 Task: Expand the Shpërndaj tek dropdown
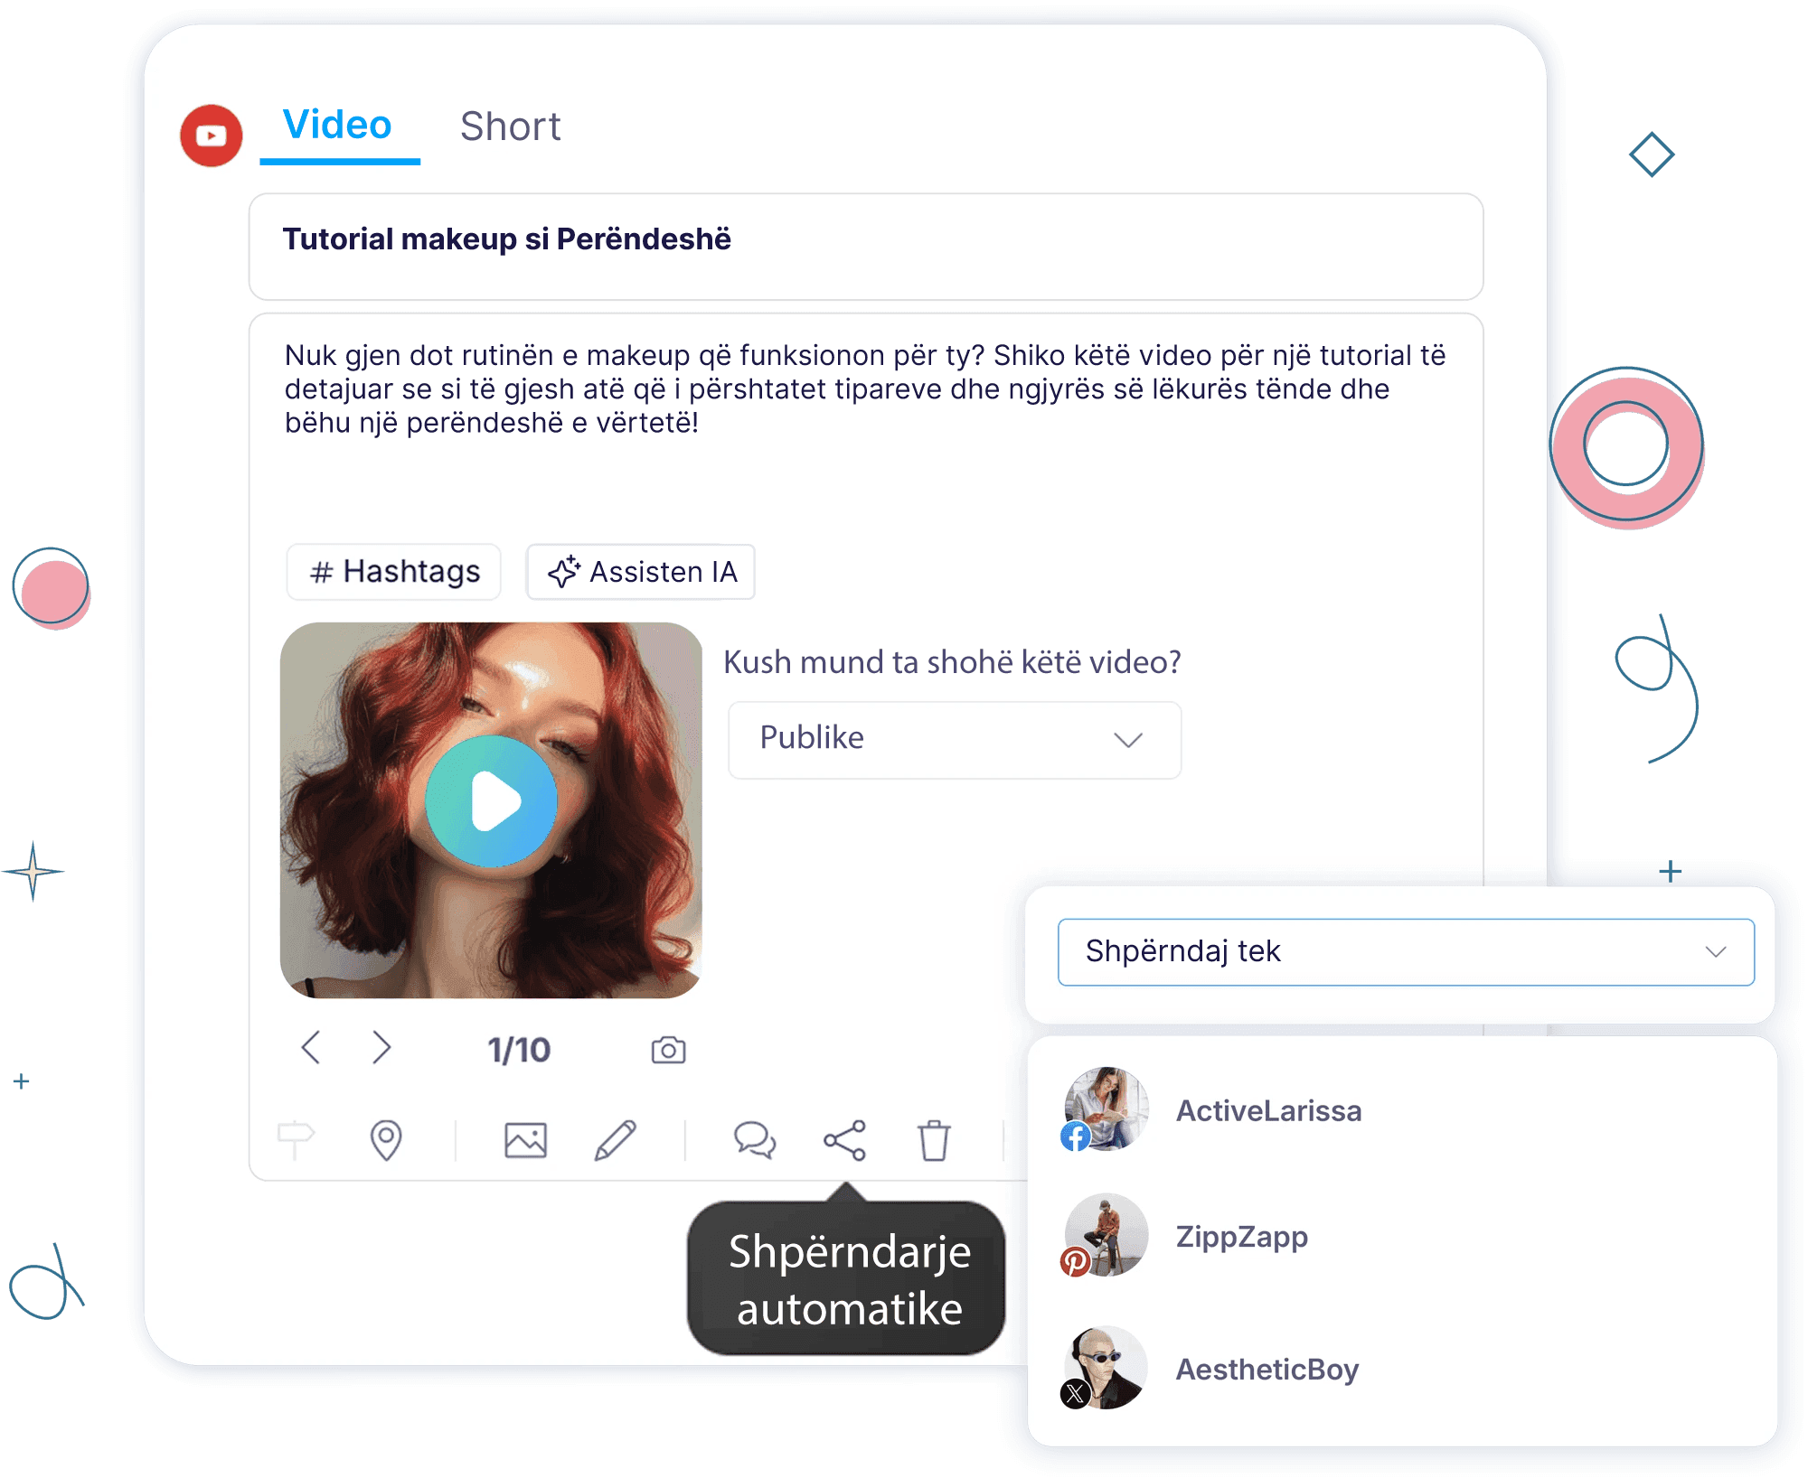pos(1405,951)
